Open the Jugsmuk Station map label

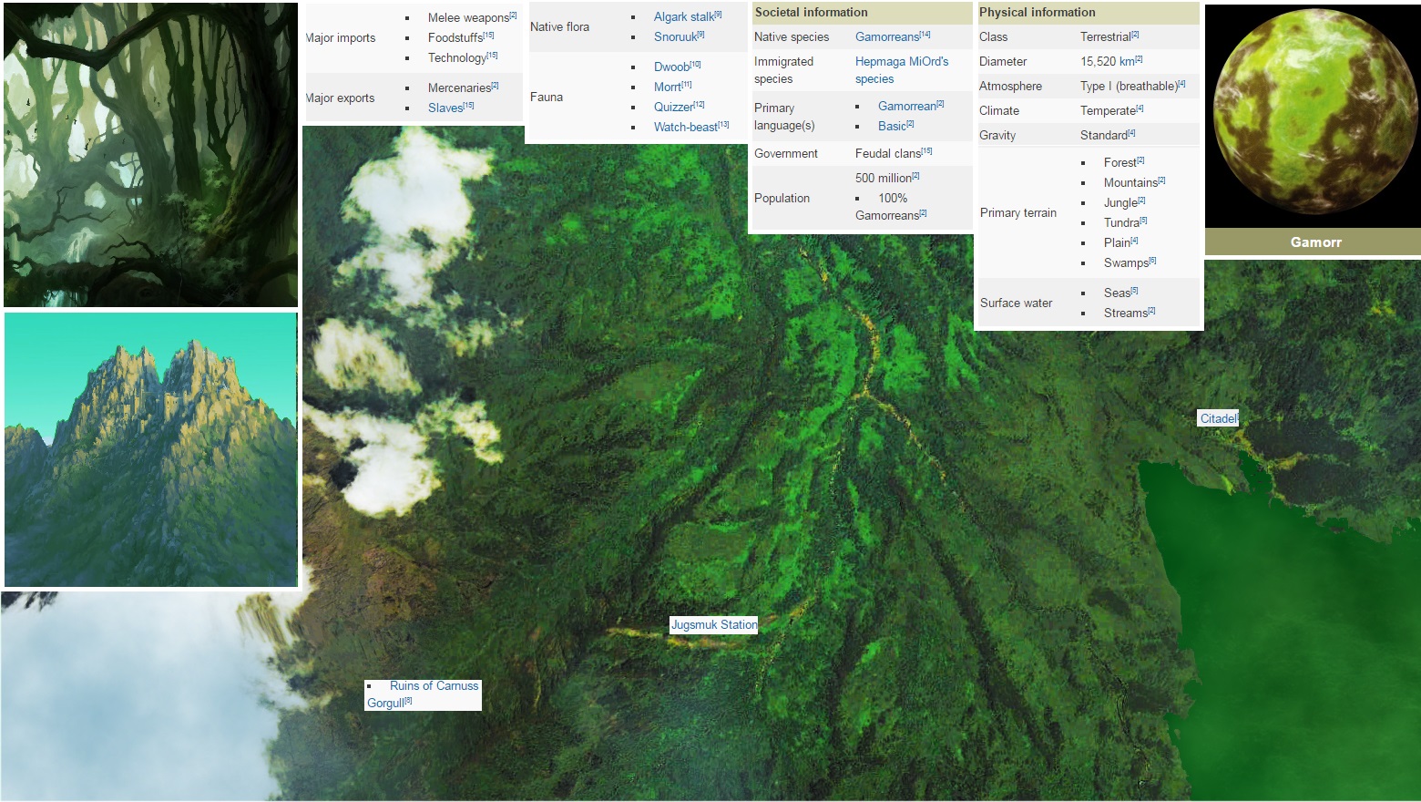pyautogui.click(x=713, y=625)
